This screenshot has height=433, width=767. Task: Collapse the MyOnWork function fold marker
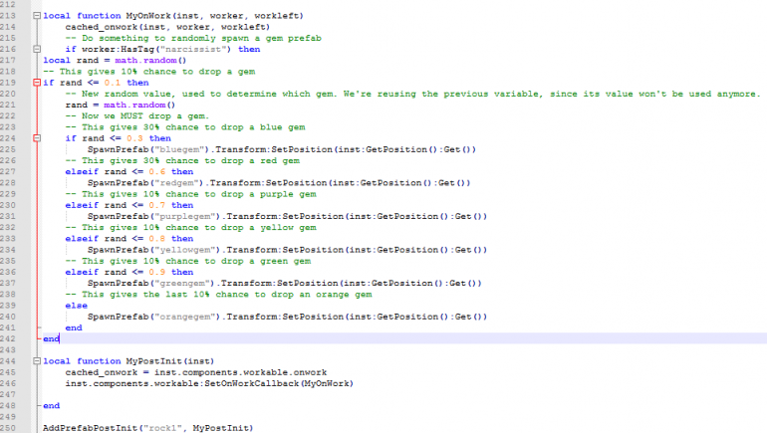point(37,17)
